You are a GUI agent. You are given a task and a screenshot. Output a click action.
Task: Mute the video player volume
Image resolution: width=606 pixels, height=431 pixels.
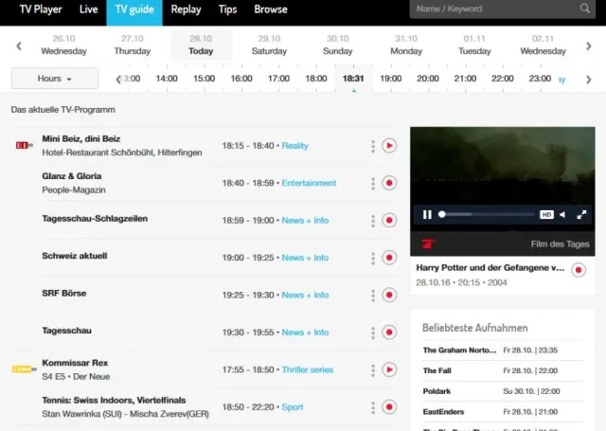coord(563,214)
